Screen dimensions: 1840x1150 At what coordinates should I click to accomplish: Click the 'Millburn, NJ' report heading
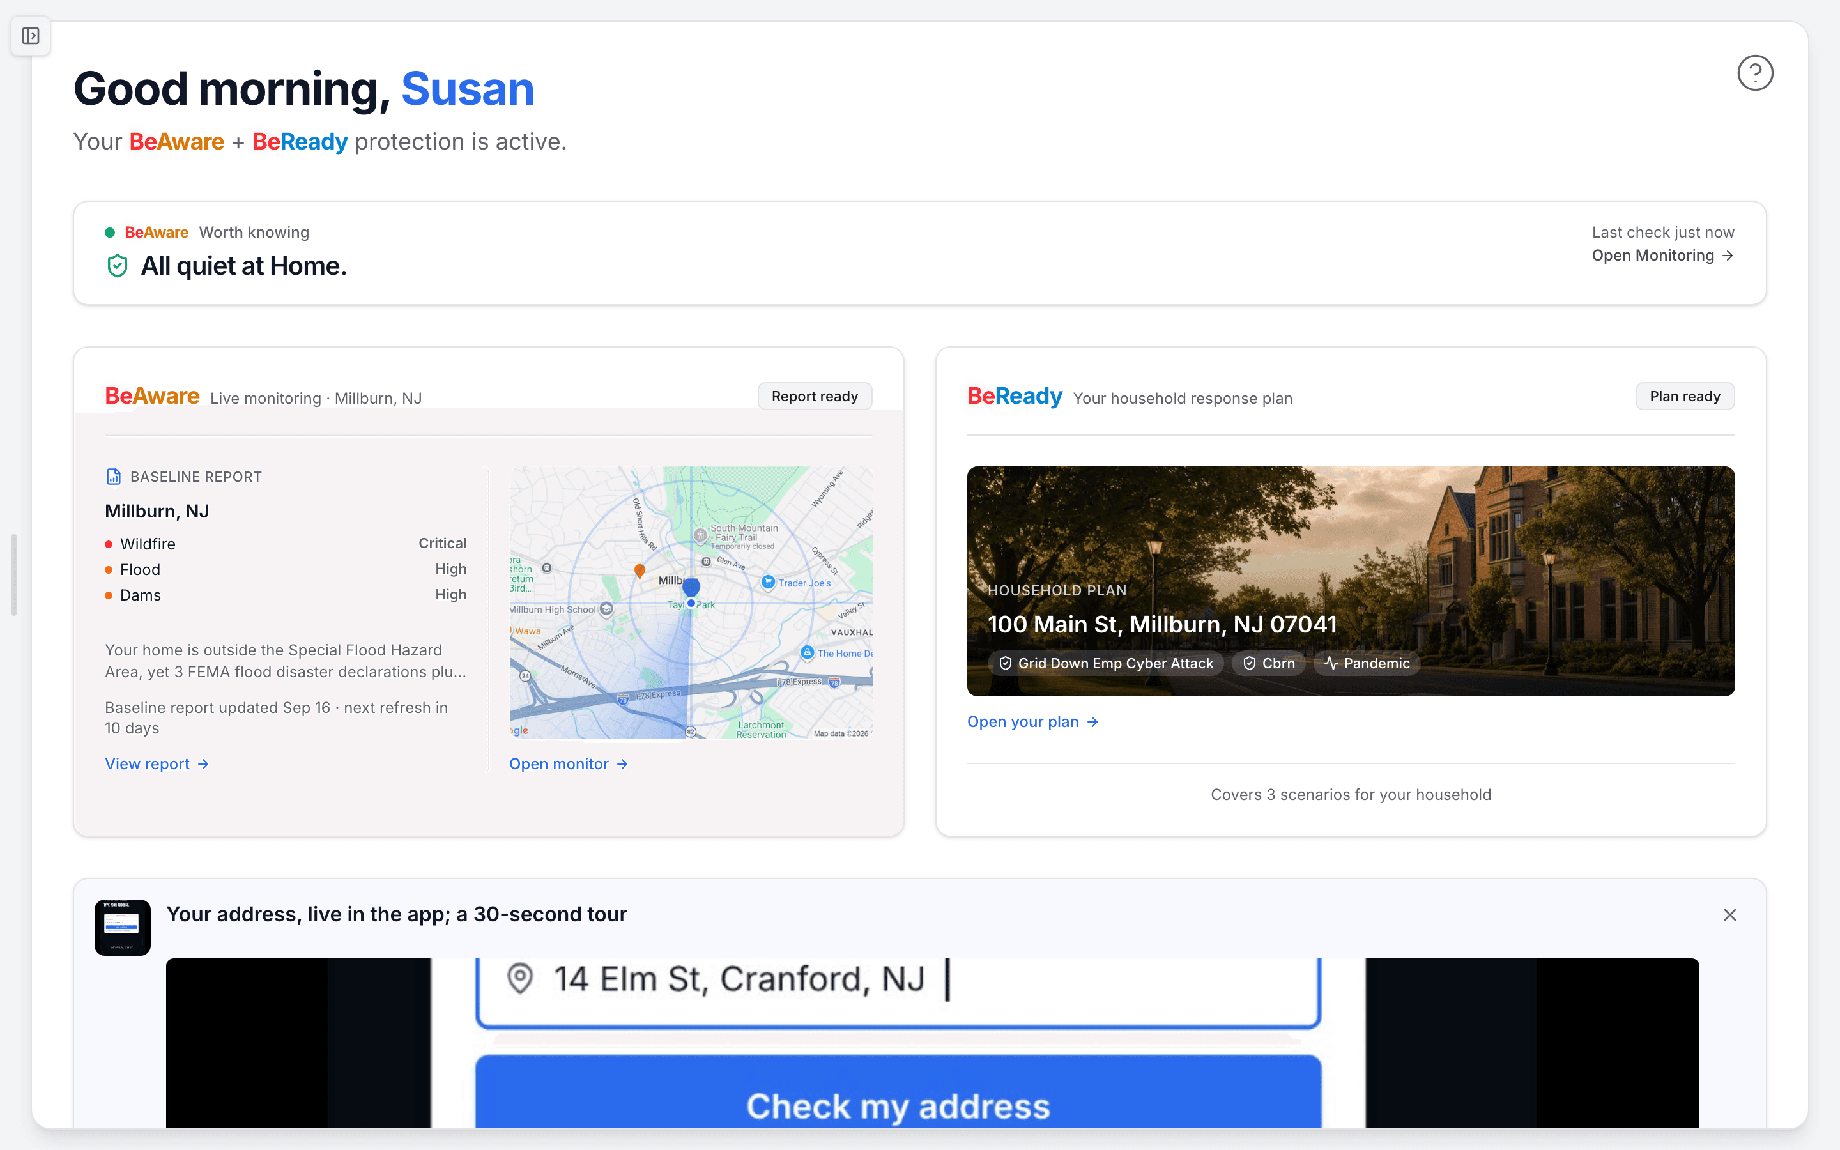(x=157, y=512)
